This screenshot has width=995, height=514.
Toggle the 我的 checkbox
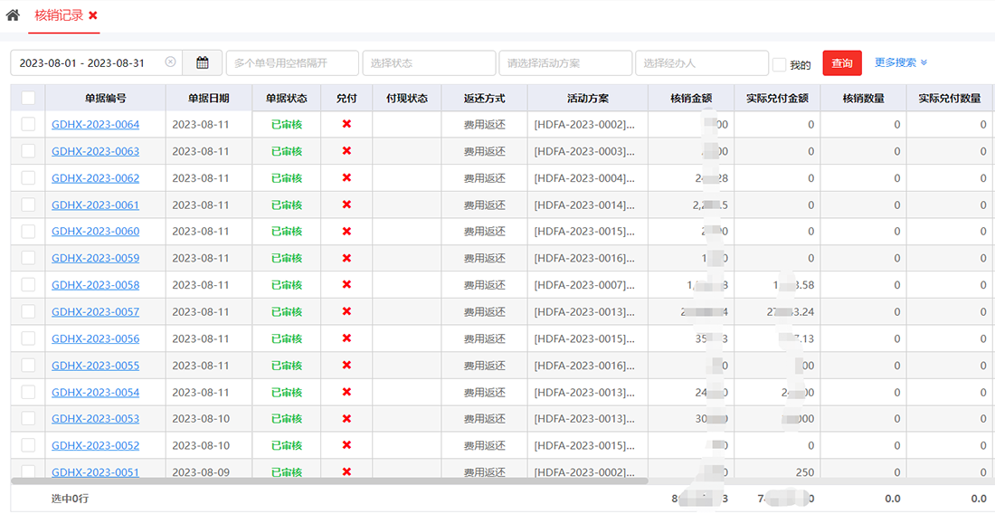click(x=779, y=64)
